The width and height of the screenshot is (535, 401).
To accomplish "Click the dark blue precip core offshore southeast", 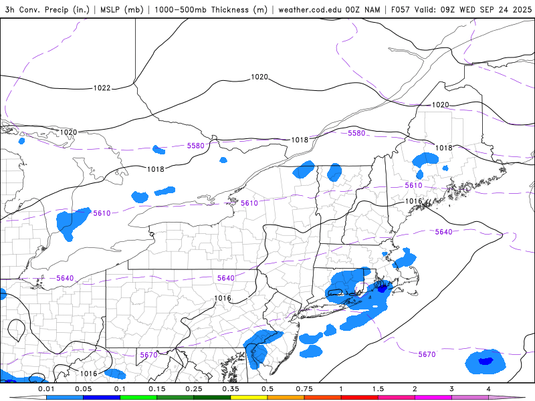I will tap(486, 361).
